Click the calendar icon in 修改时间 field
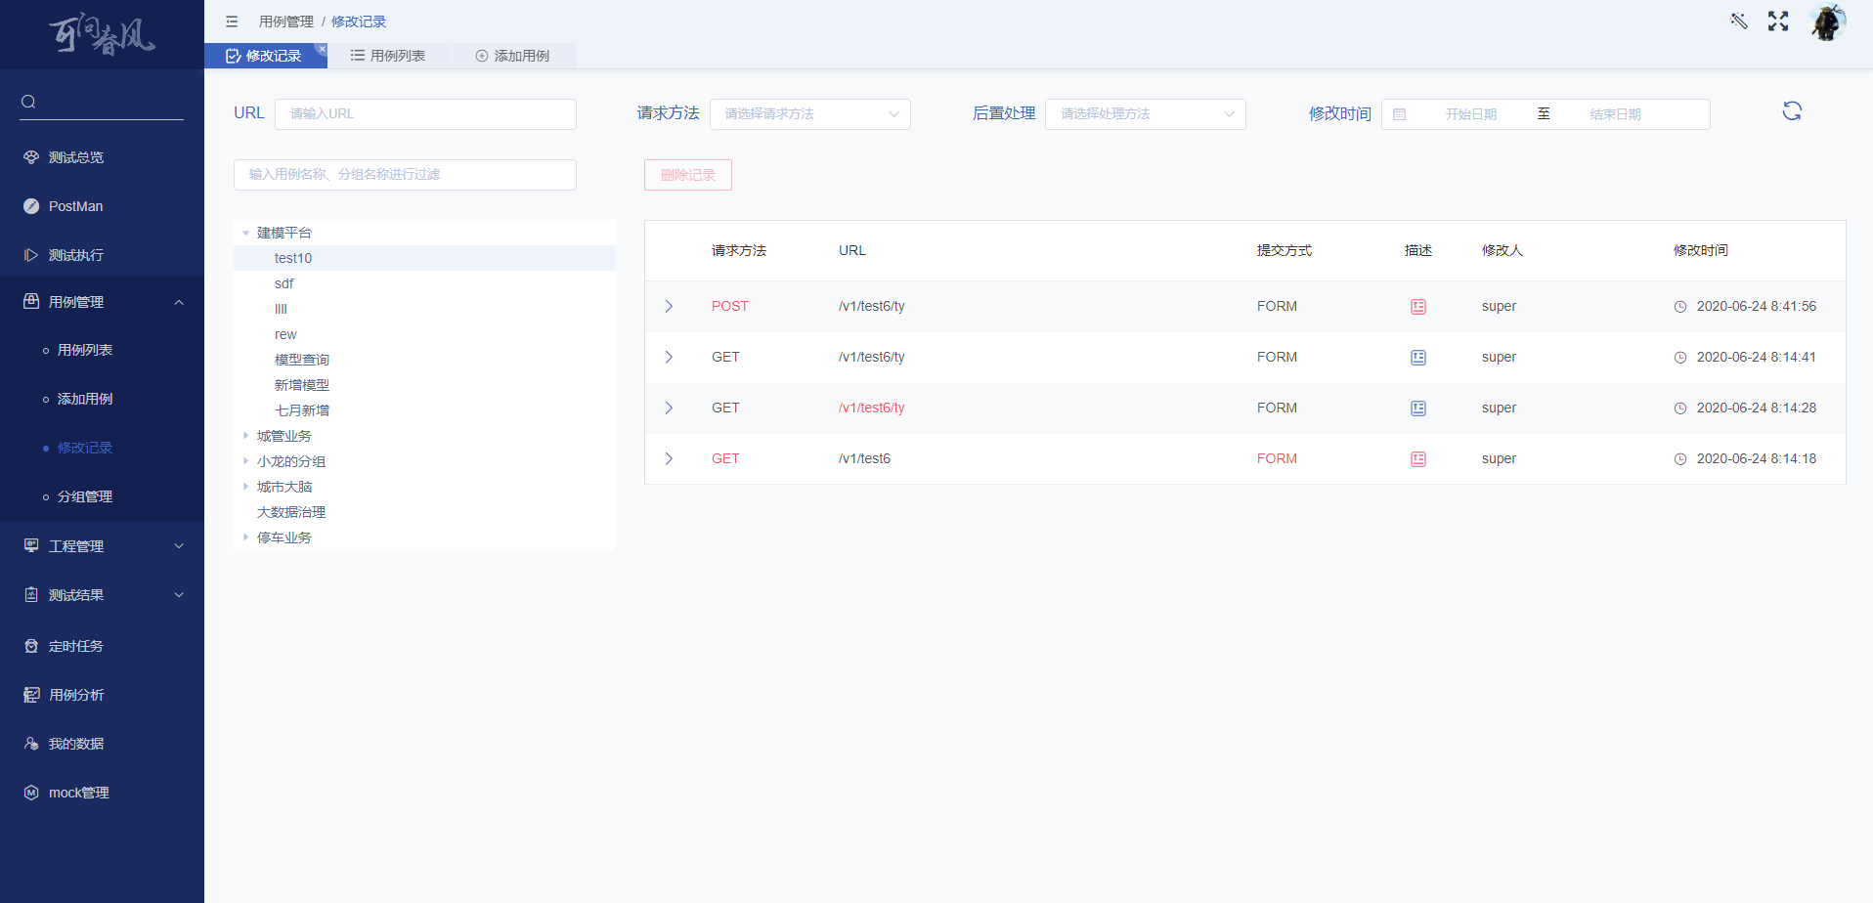 [x=1400, y=114]
